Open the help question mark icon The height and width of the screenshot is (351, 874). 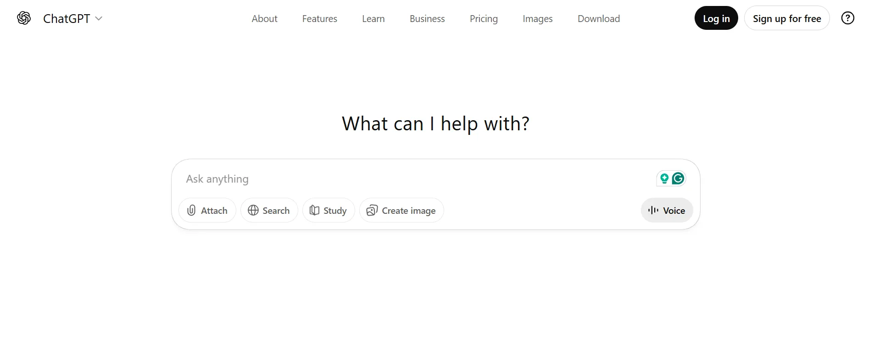click(847, 18)
